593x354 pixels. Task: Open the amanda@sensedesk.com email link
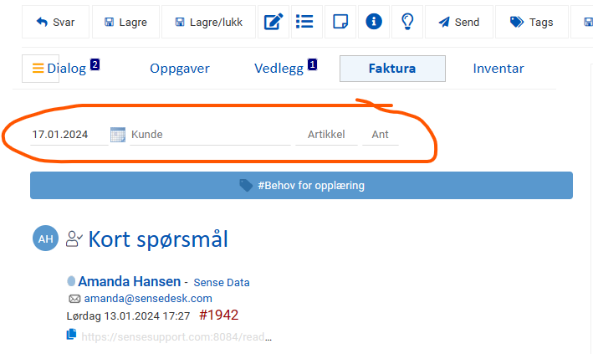(x=148, y=298)
